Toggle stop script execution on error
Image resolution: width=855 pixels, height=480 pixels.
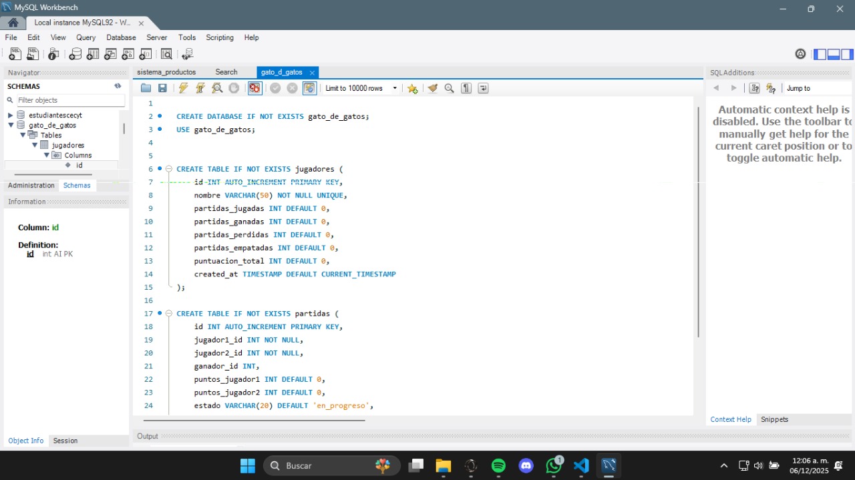(x=254, y=88)
